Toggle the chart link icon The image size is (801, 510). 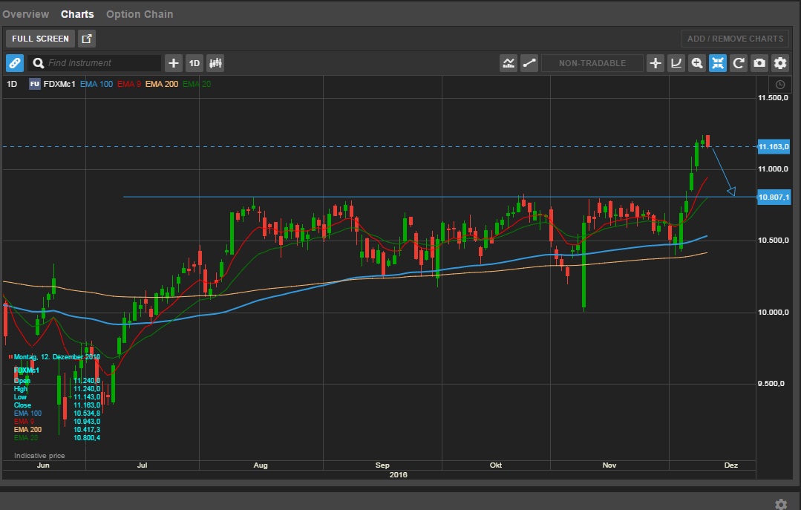point(15,63)
